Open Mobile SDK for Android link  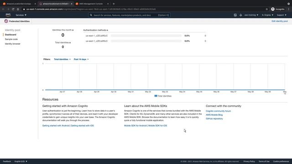tap(136, 126)
